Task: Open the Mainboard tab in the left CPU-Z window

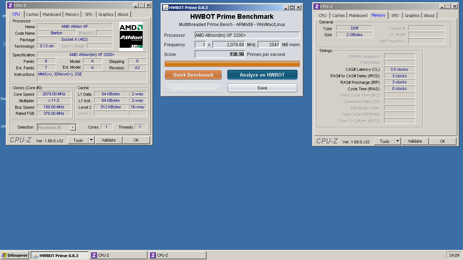Action: [52, 14]
